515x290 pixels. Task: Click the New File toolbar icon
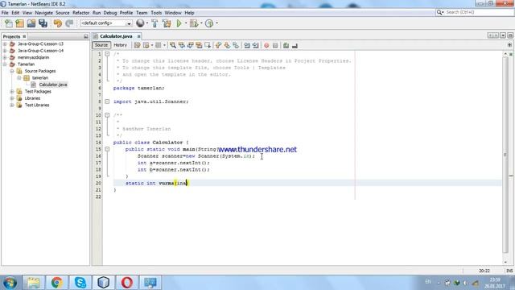[x=9, y=23]
